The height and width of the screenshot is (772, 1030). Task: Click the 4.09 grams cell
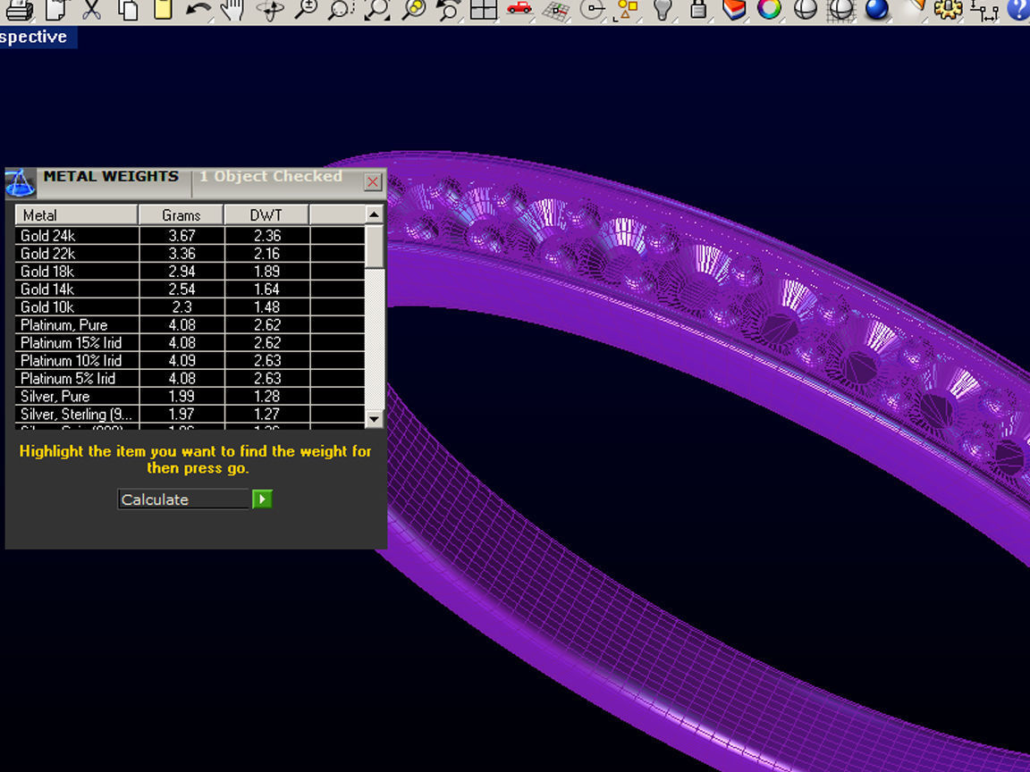coord(182,360)
